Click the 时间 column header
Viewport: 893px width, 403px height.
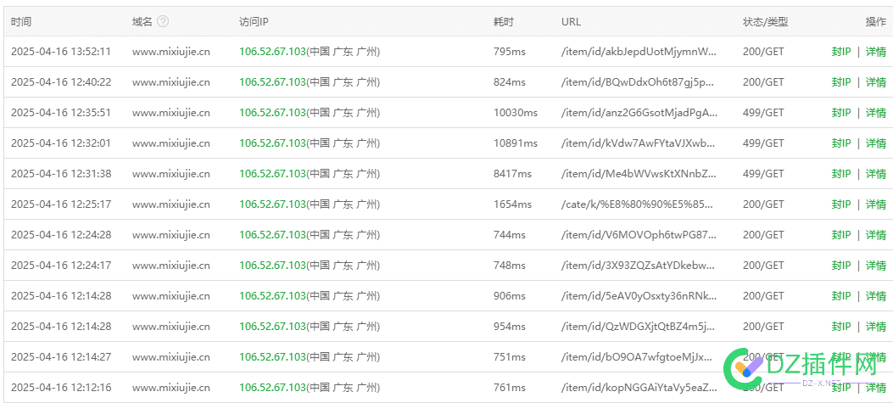[x=21, y=22]
